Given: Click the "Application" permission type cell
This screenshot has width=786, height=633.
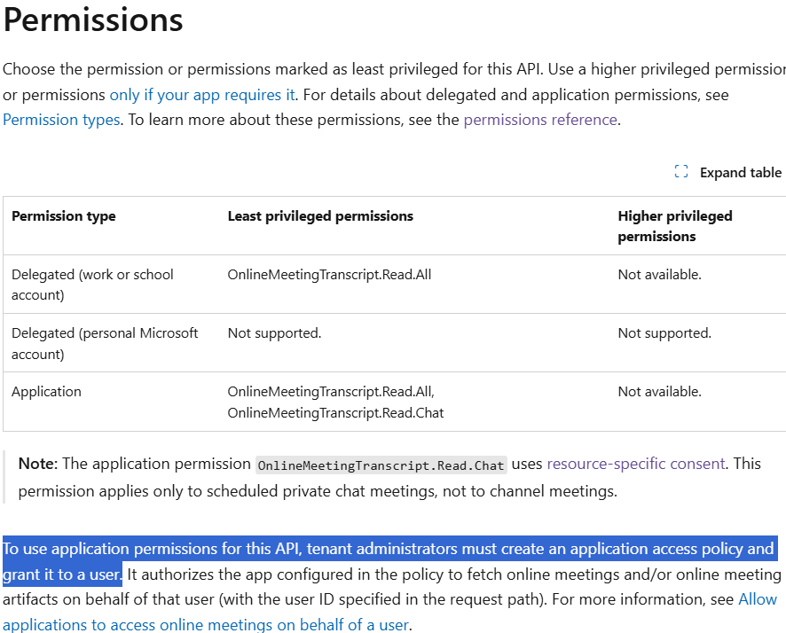Looking at the screenshot, I should tap(46, 392).
